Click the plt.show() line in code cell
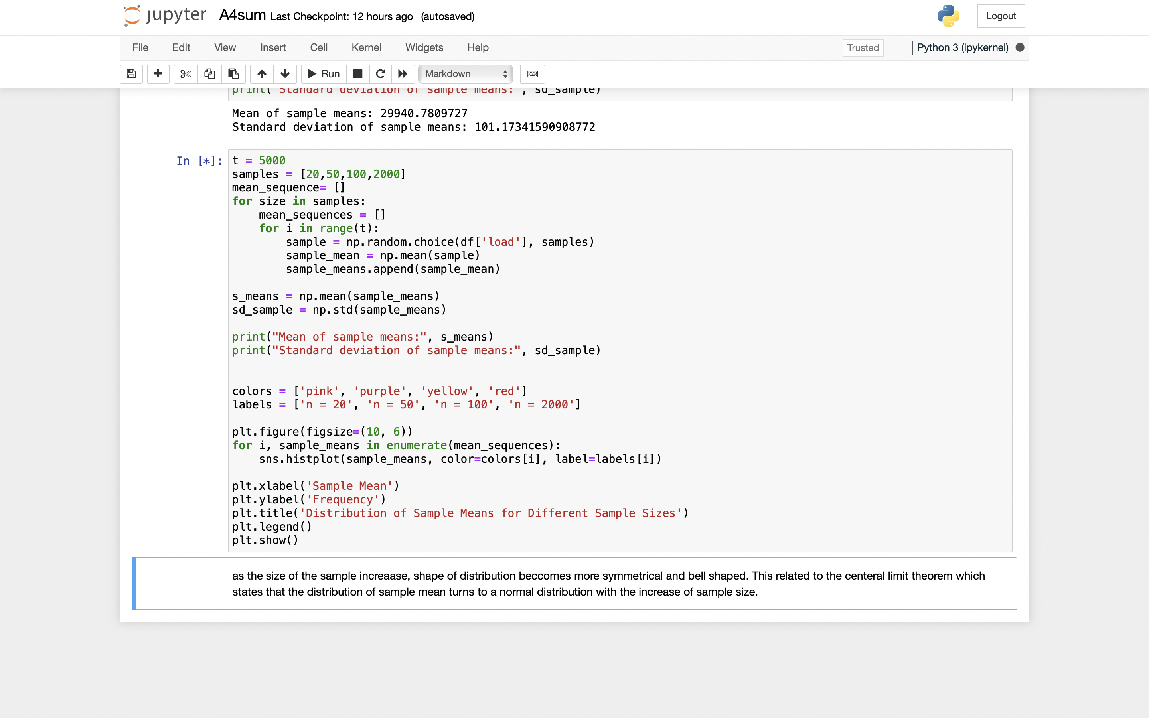Viewport: 1149px width, 718px height. pos(265,540)
